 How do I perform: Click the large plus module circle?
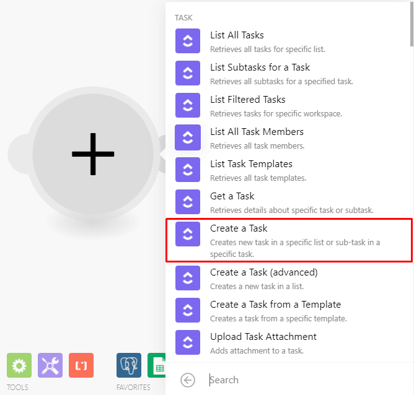point(93,154)
